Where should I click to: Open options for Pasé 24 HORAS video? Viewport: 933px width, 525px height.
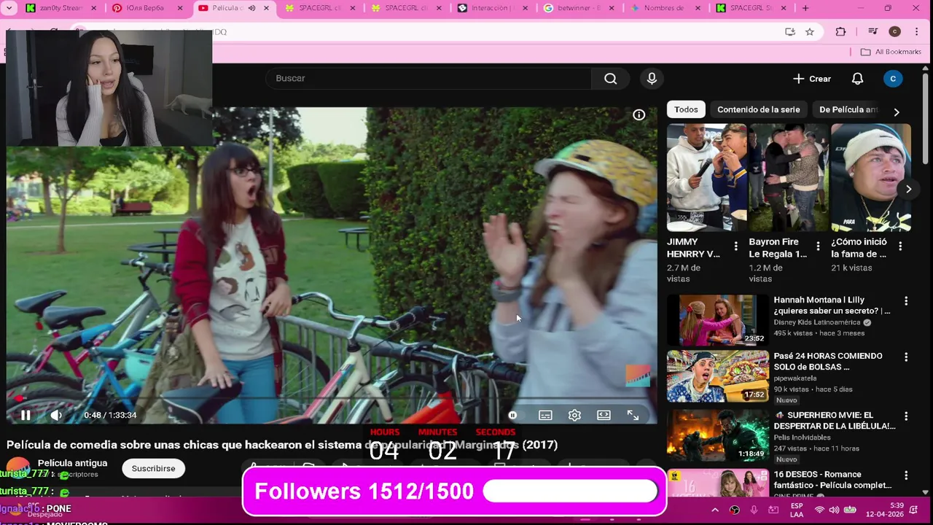click(x=906, y=357)
